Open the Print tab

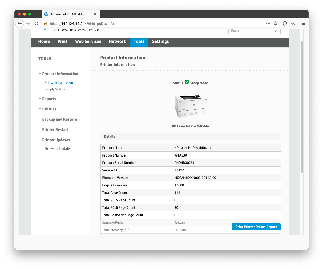pyautogui.click(x=62, y=42)
